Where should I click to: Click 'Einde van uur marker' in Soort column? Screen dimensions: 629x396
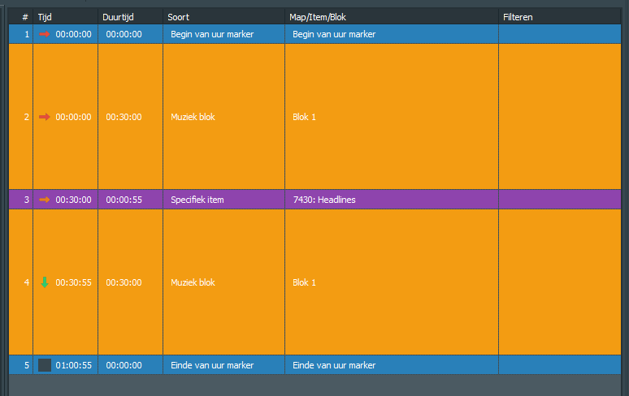tap(212, 365)
